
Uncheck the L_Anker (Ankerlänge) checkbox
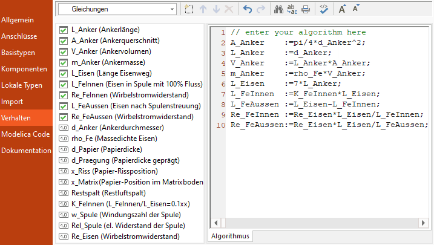click(63, 30)
